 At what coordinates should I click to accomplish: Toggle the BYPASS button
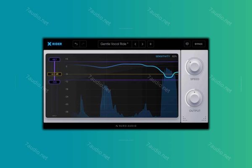click(199, 44)
